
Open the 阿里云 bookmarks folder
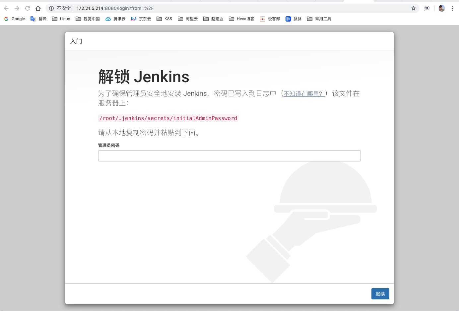pyautogui.click(x=188, y=19)
